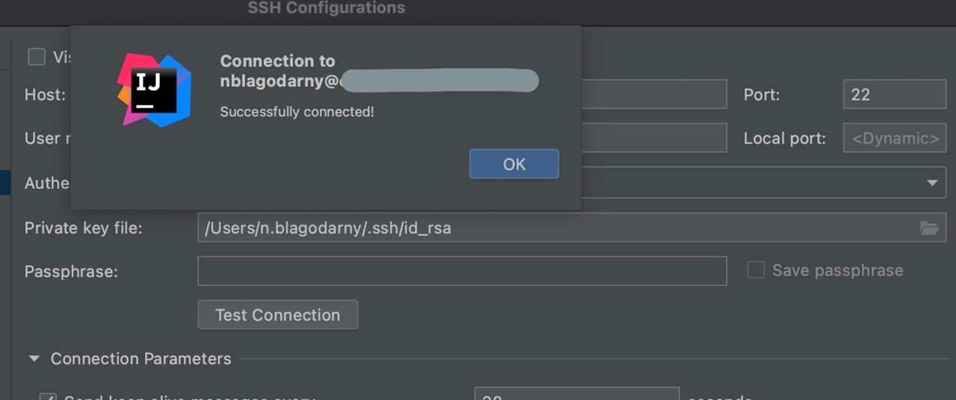Click the redacted host address in dialog
The width and height of the screenshot is (956, 400).
click(439, 81)
